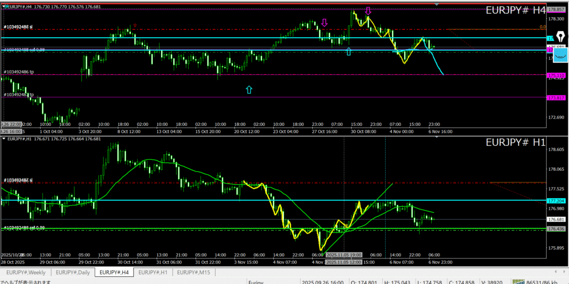Open the EURJPY#,Daily chart tab
The width and height of the screenshot is (569, 284).
(73, 272)
